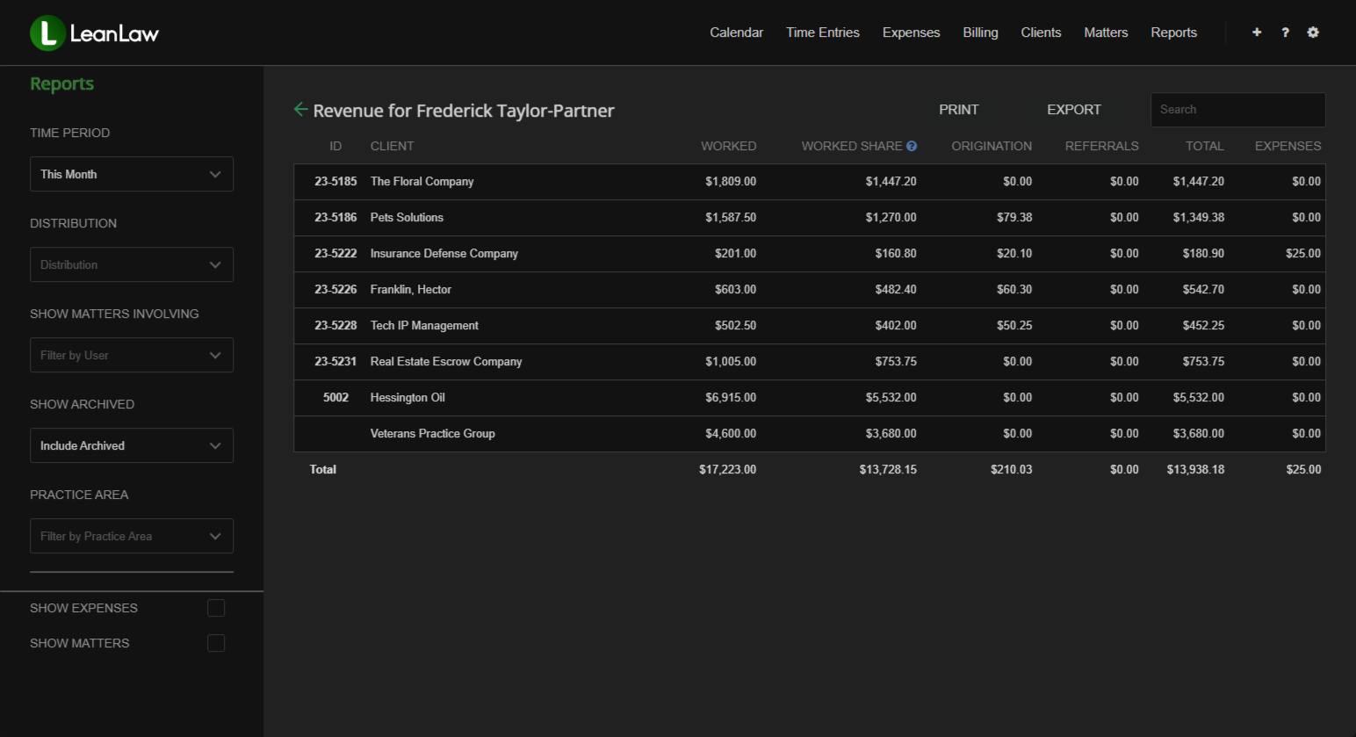Screen dimensions: 1356x737
Task: Open Reports in the top menu
Action: tap(1173, 33)
